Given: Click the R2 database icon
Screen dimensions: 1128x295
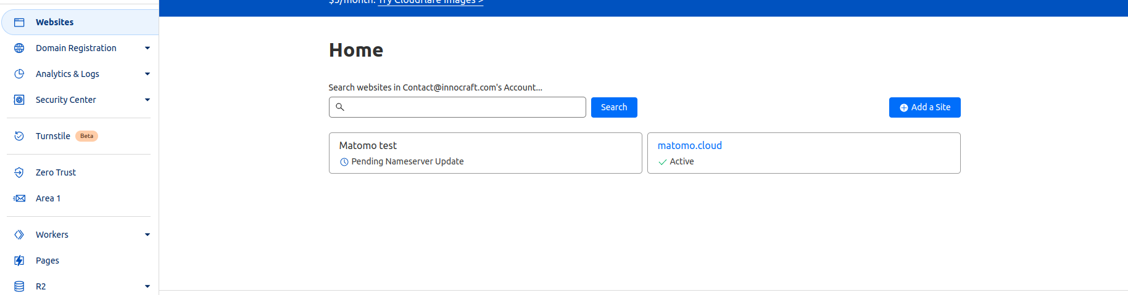Looking at the screenshot, I should coord(19,286).
